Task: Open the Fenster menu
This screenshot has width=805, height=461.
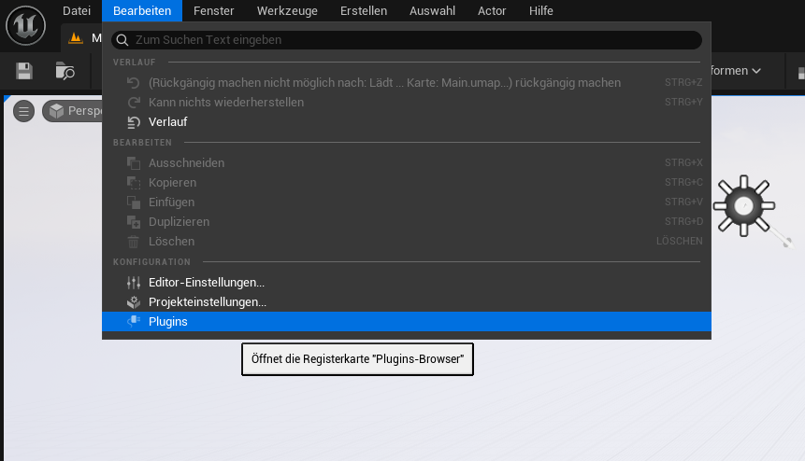Action: tap(214, 11)
